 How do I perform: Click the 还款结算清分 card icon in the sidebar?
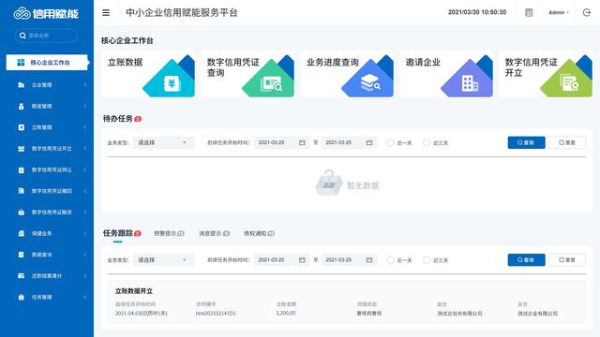coord(21,276)
